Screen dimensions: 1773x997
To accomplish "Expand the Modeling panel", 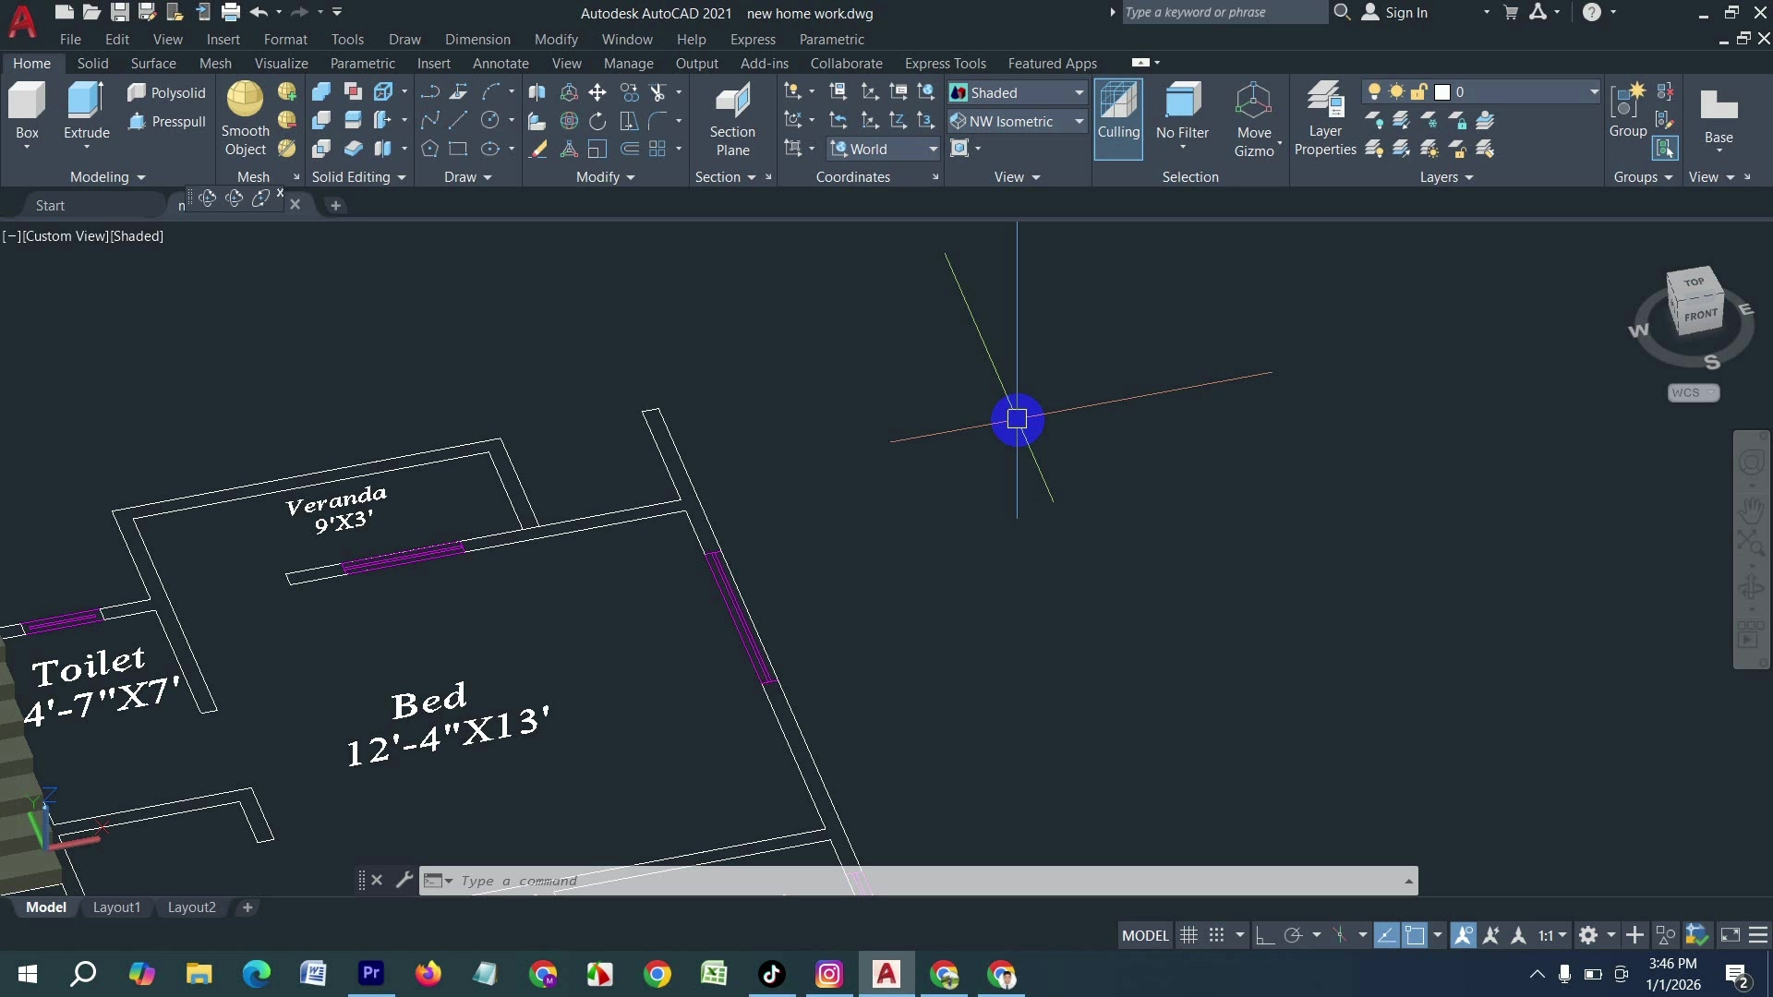I will (107, 176).
